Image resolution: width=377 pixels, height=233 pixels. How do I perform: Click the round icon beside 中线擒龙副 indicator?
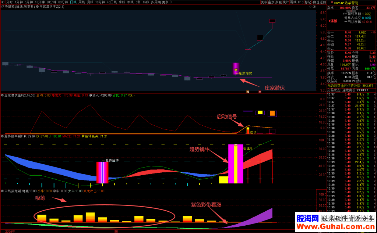pyautogui.click(x=2, y=191)
